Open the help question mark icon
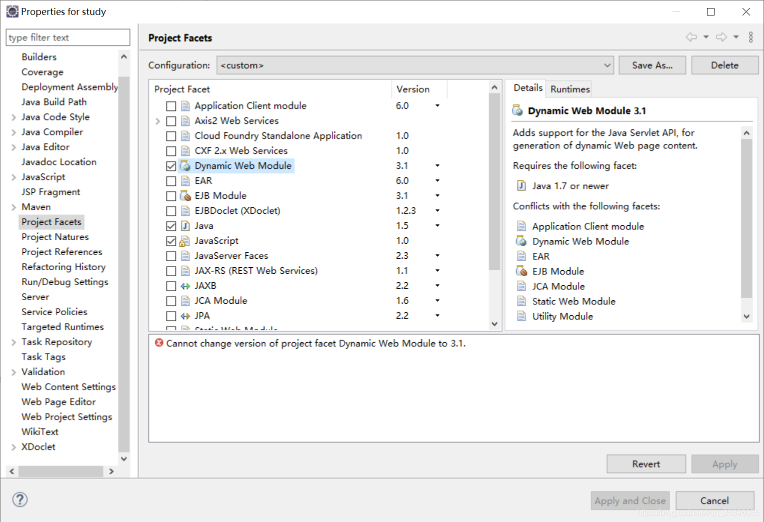Viewport: 764px width, 522px height. pos(19,500)
